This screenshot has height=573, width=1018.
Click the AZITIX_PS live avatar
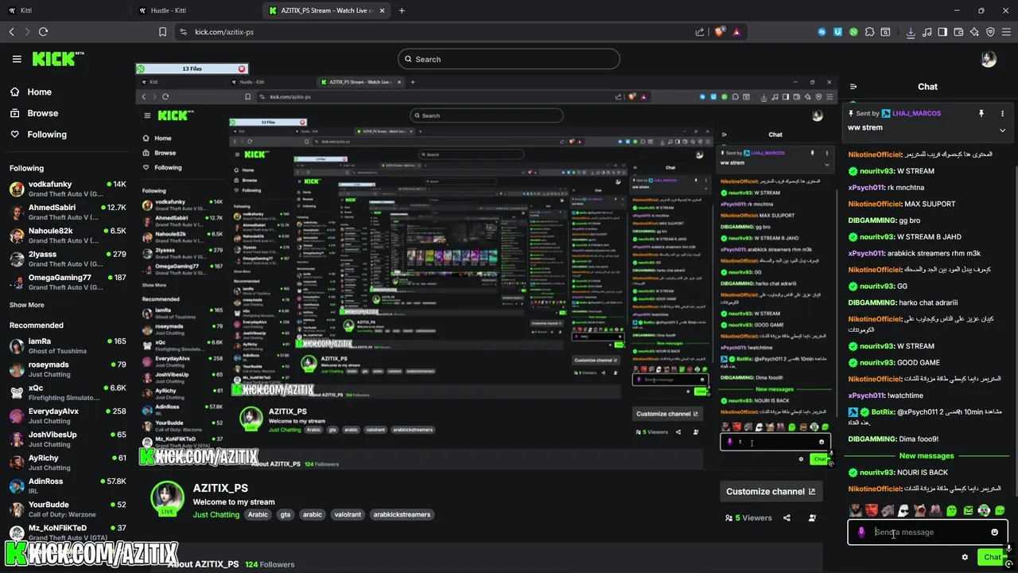point(168,498)
